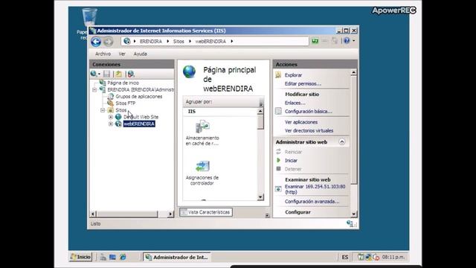Click the globe icon in address bar
Screen dimensions: 476x268
click(127, 41)
